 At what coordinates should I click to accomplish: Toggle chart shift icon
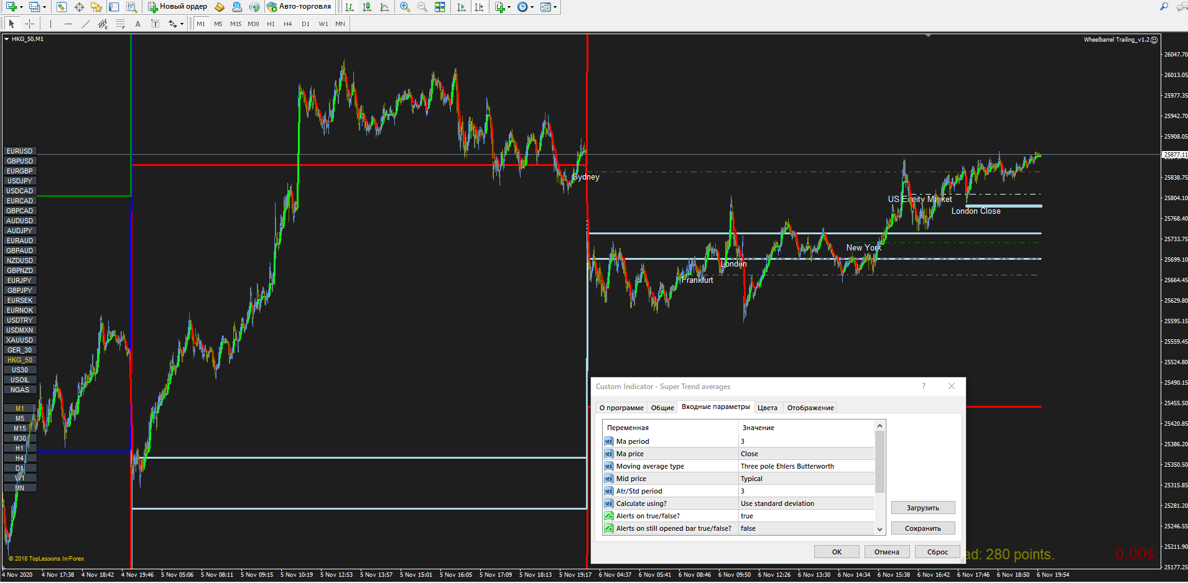tap(479, 7)
